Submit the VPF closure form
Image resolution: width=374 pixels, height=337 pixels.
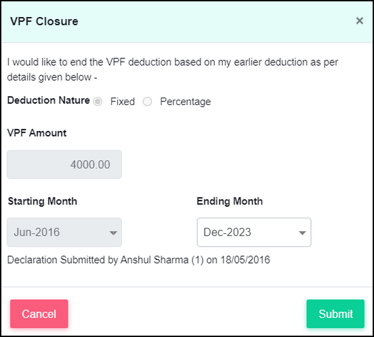[x=335, y=314]
